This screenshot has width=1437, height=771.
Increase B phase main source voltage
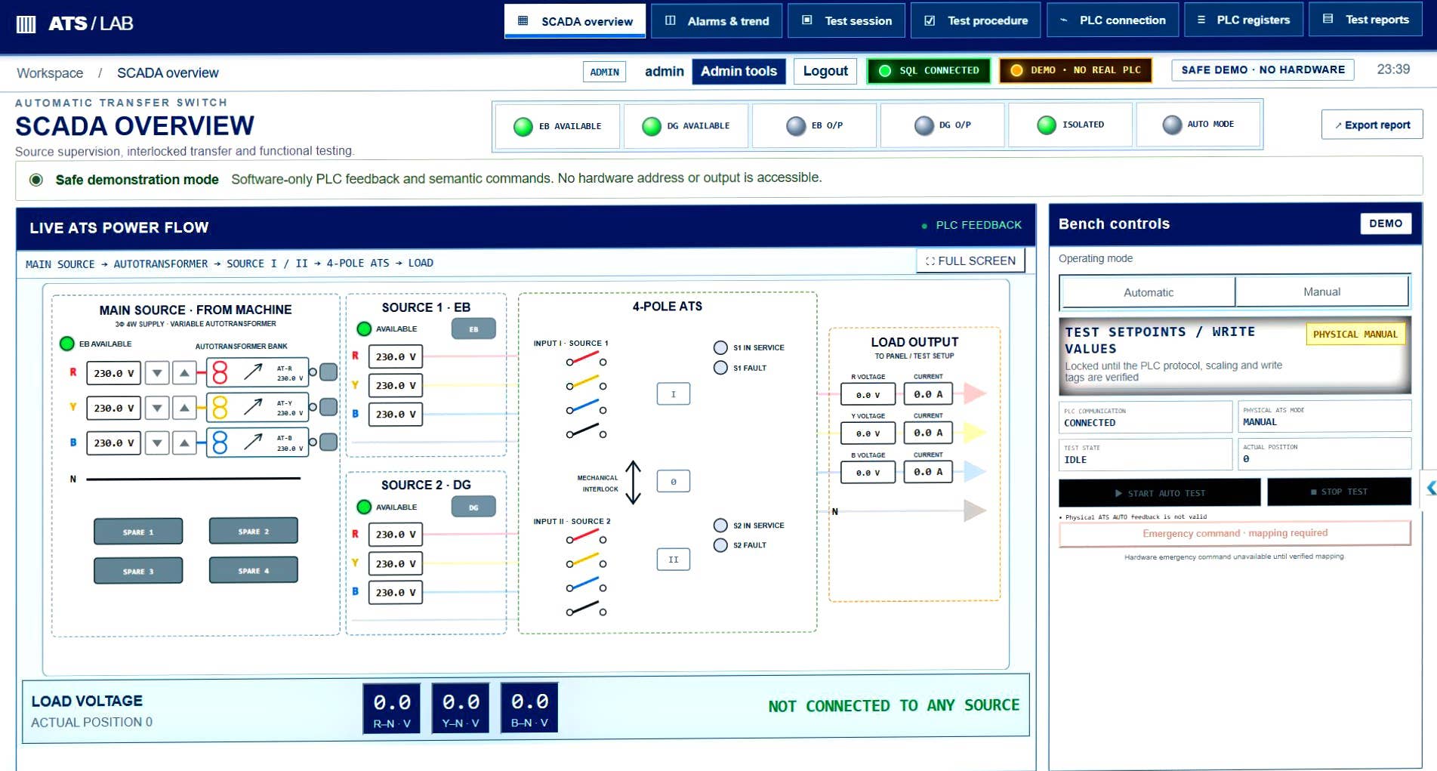(x=184, y=443)
